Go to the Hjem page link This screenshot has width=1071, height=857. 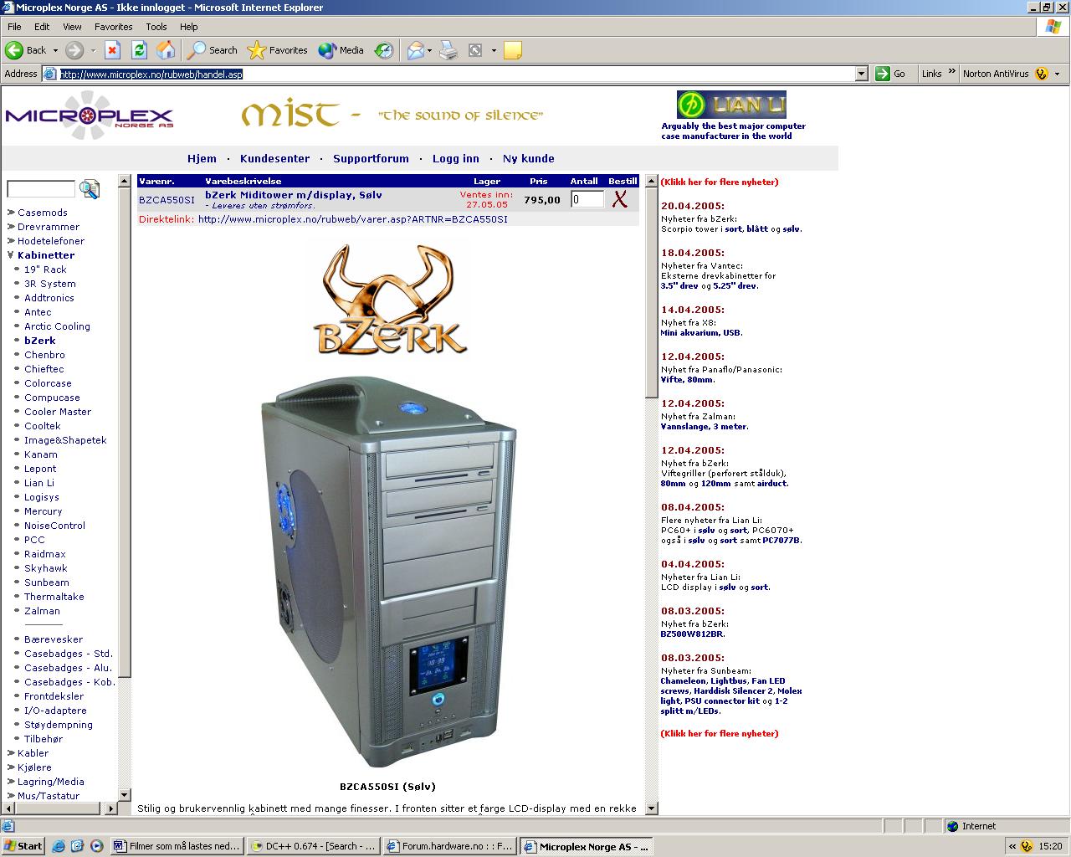[202, 158]
